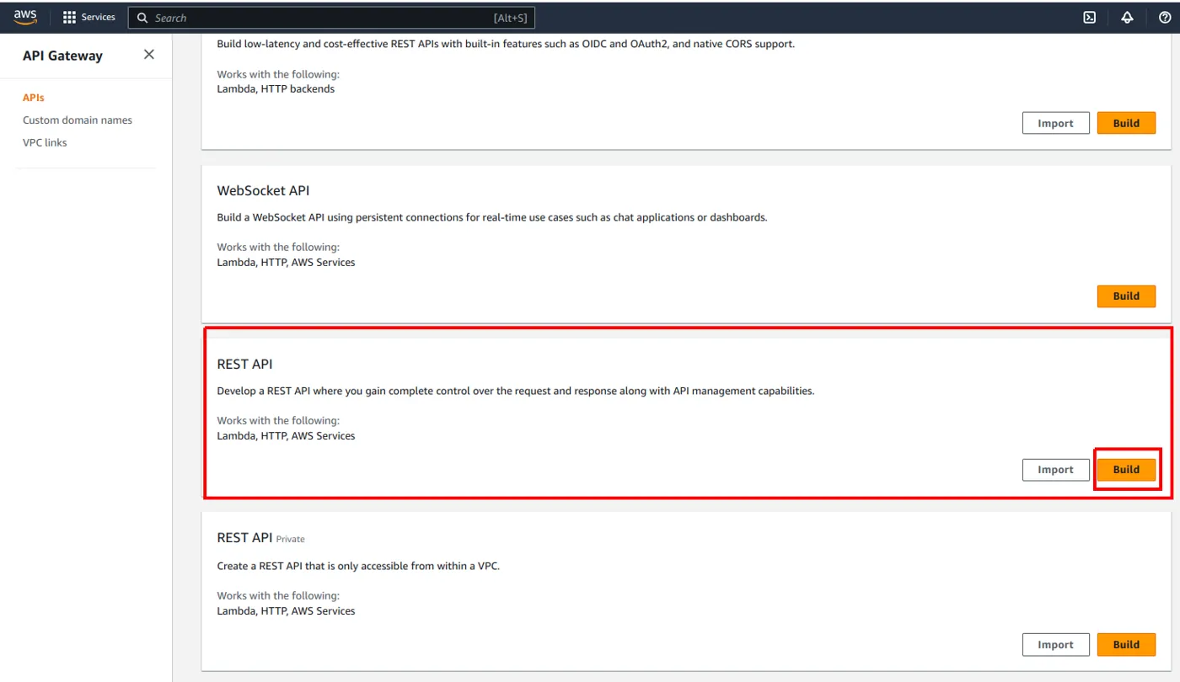Select APIs in the sidebar
The height and width of the screenshot is (682, 1180).
[x=34, y=98]
